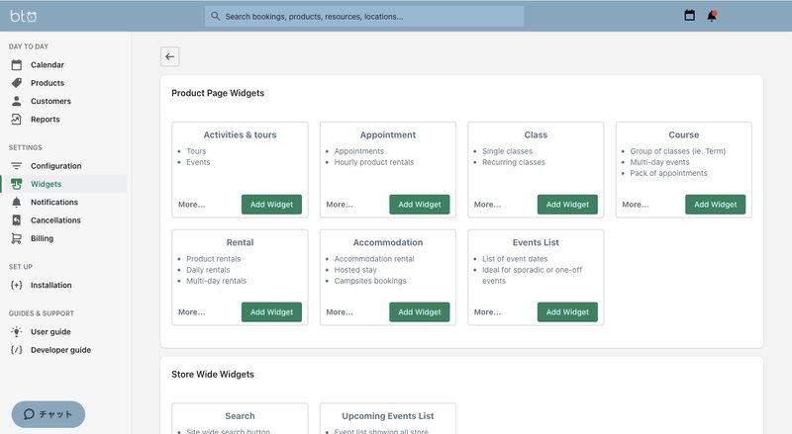
Task: Click the search bookings input field
Action: 364,16
